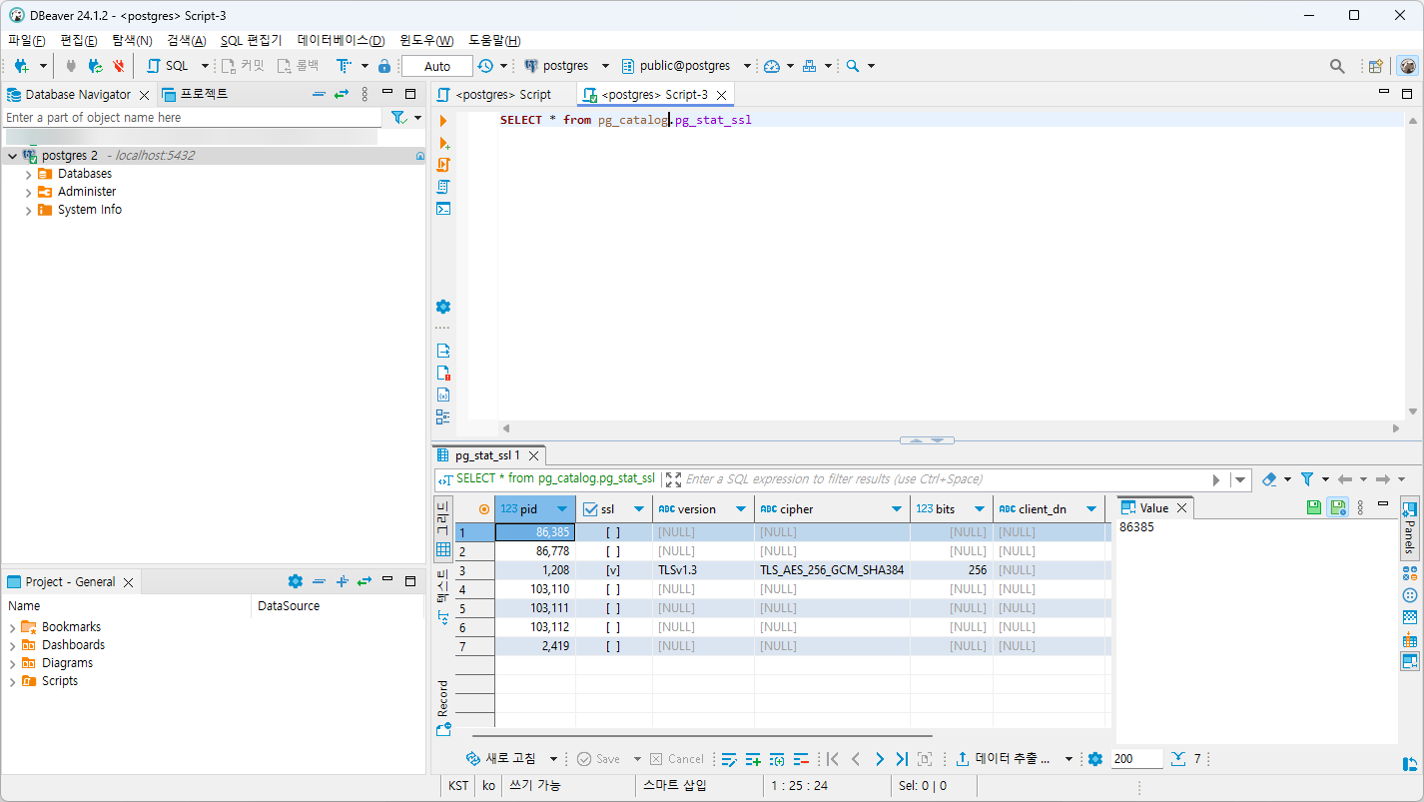This screenshot has height=802, width=1424.
Task: Collapse all in Database Navigator
Action: tap(319, 94)
